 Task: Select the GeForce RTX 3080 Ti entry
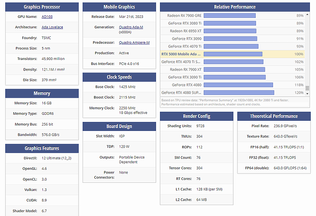233,23
